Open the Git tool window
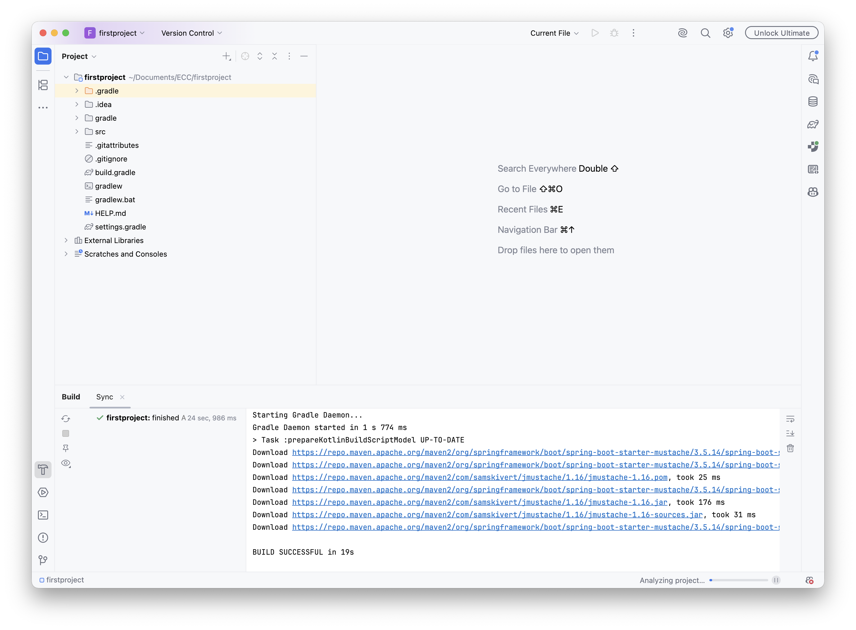Viewport: 856px width, 630px height. click(x=43, y=560)
